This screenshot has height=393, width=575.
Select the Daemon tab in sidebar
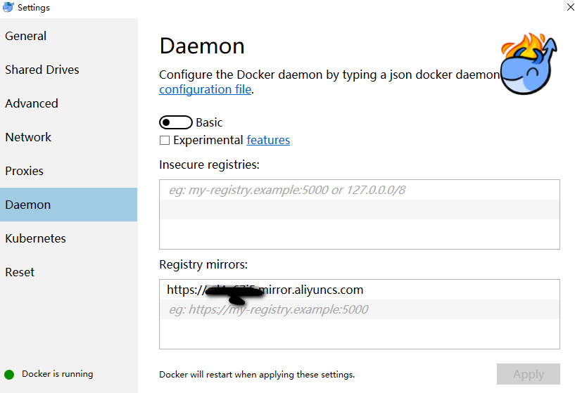coord(28,205)
